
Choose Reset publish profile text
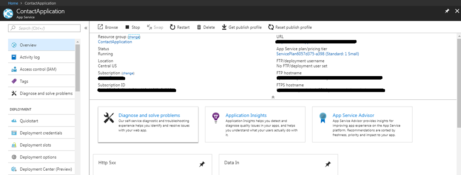(x=294, y=27)
